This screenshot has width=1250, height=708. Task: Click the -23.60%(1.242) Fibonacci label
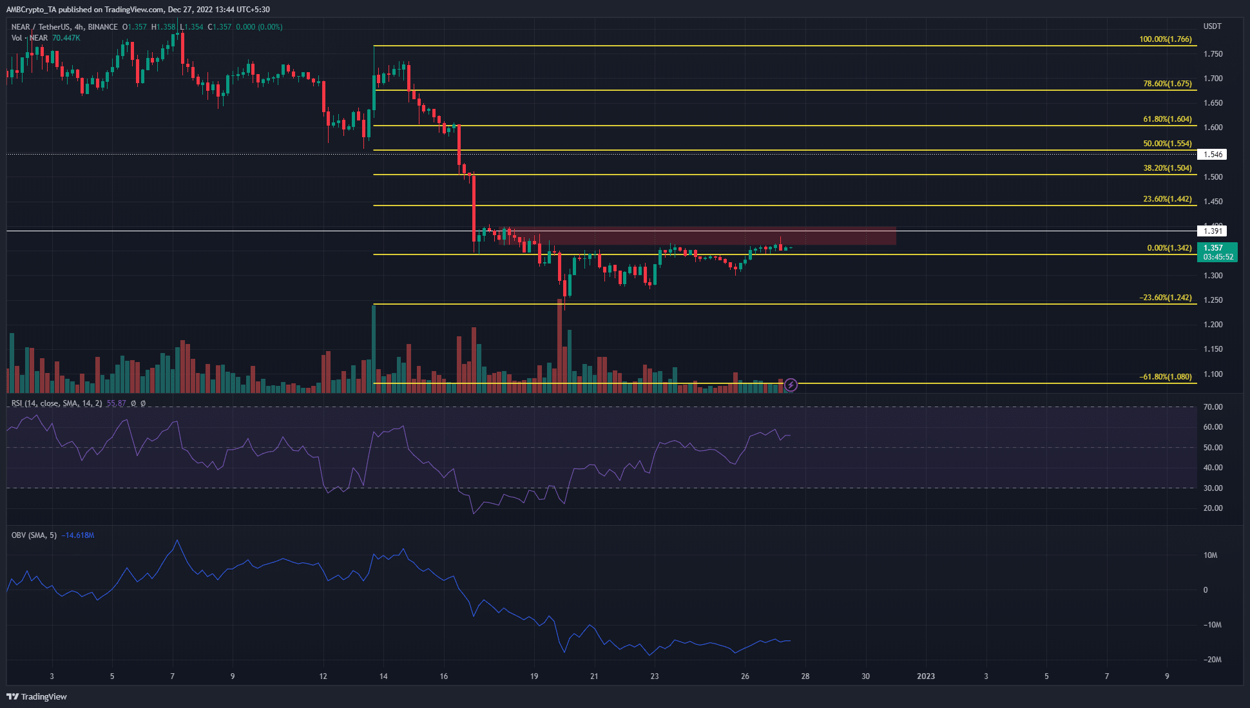[x=1165, y=298]
